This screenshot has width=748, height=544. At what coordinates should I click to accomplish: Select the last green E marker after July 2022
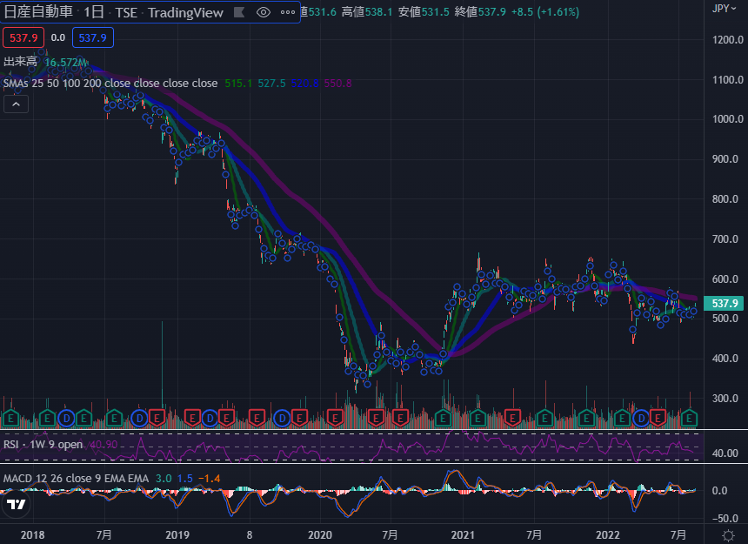689,419
